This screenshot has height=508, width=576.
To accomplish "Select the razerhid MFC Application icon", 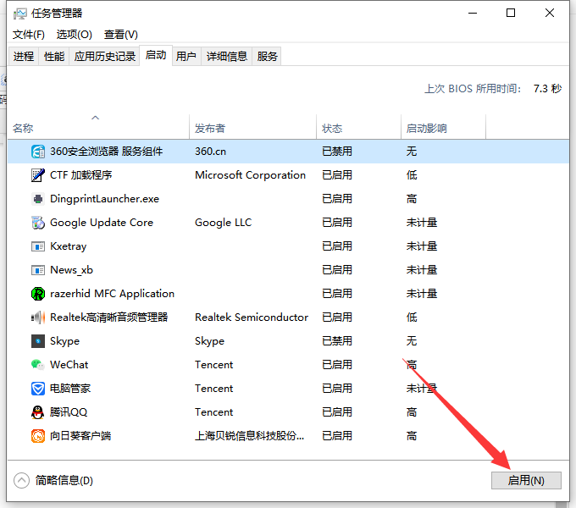I will pos(38,294).
